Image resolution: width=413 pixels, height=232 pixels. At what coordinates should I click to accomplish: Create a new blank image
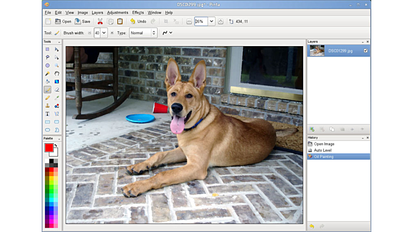(x=48, y=21)
